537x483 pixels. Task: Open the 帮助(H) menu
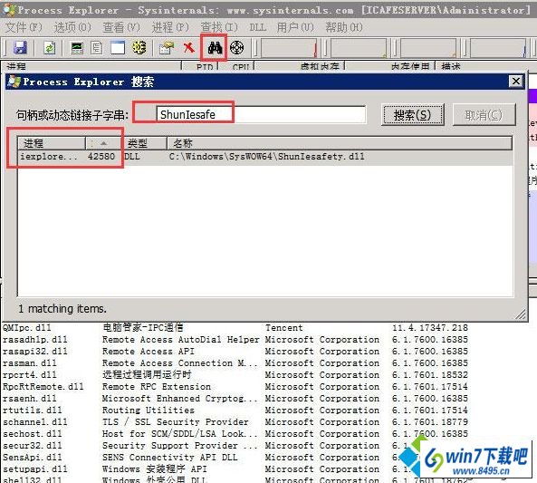coord(344,27)
